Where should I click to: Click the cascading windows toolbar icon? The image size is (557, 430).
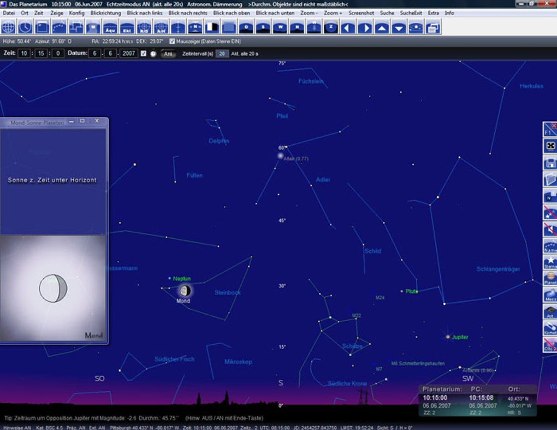click(433, 27)
